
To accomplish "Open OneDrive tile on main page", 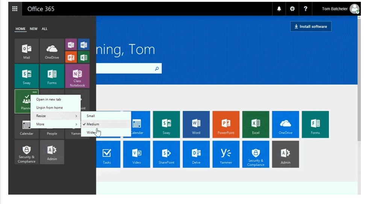I will click(x=286, y=124).
